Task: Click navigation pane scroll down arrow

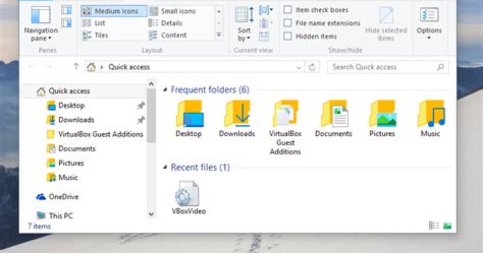Action: [151, 214]
